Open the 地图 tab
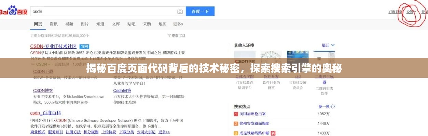 click(x=163, y=24)
